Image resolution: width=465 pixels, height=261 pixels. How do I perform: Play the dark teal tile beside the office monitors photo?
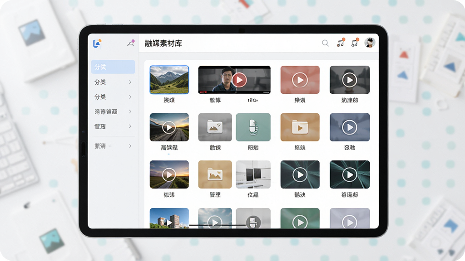300,174
